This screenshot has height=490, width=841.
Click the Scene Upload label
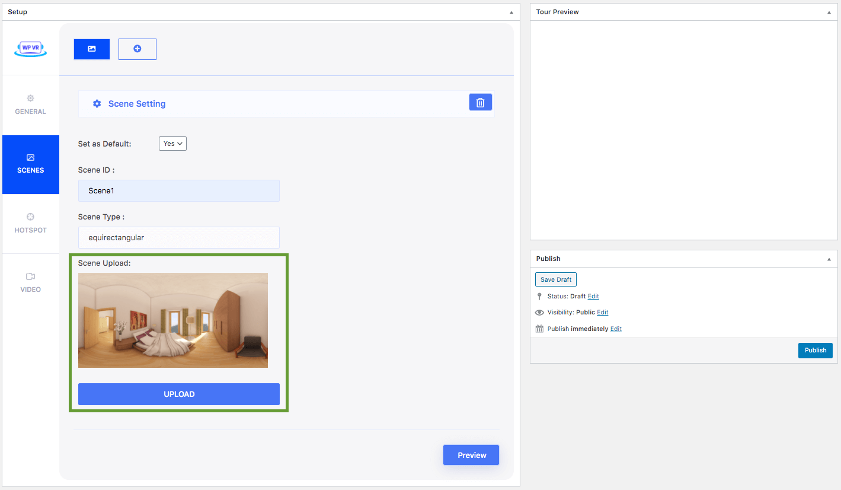(104, 263)
